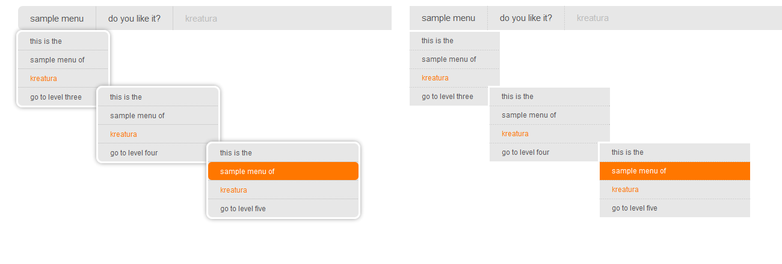The image size is (782, 264).
Task: Click greyed "kreatura" in the square-cornered top bar
Action: point(593,18)
